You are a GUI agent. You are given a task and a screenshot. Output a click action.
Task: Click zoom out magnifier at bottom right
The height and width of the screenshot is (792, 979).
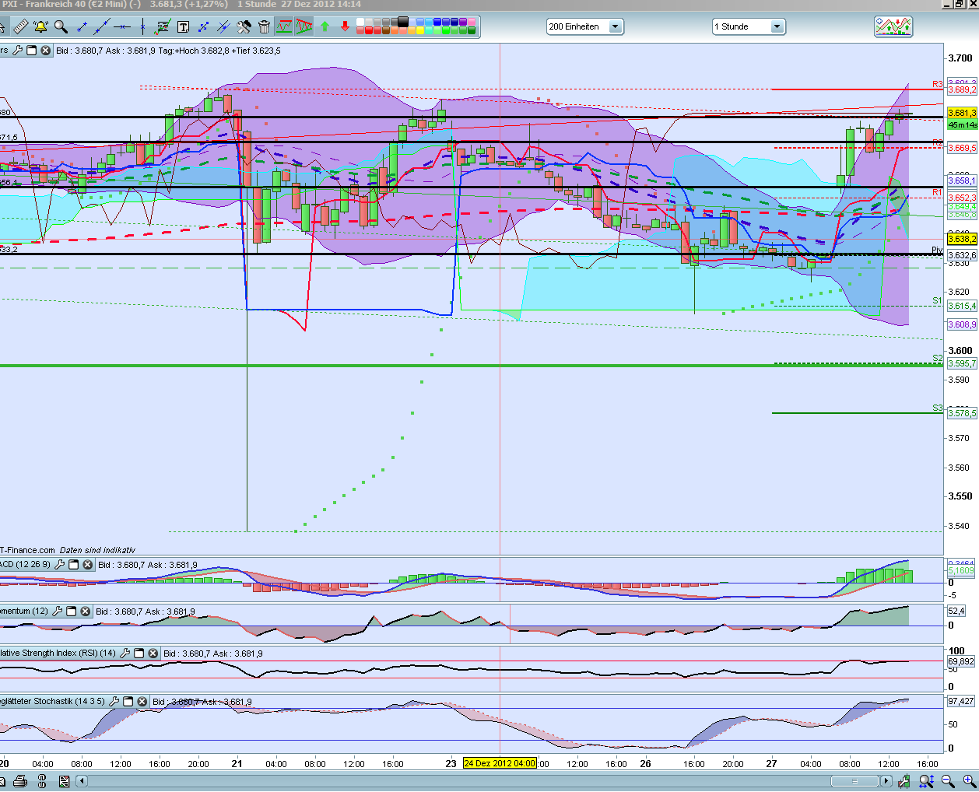click(x=948, y=781)
